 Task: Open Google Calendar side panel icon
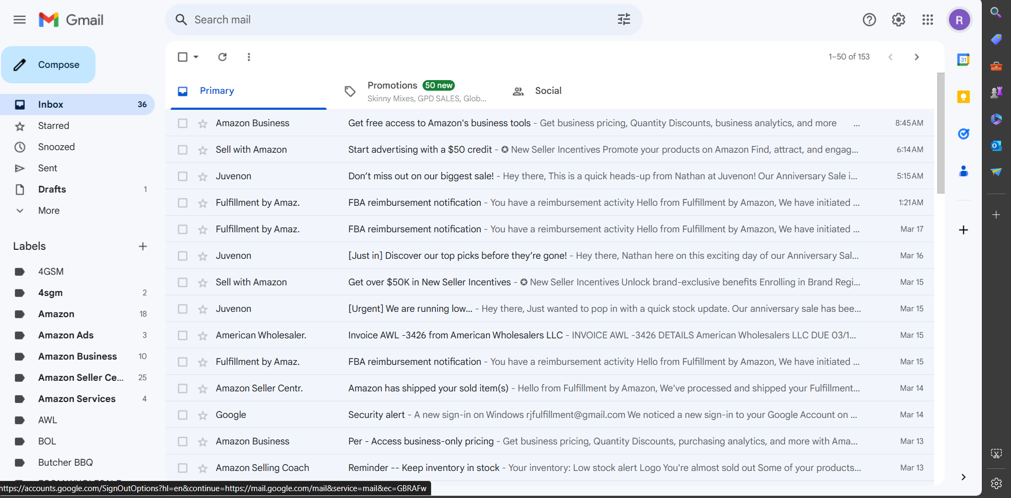(x=964, y=59)
